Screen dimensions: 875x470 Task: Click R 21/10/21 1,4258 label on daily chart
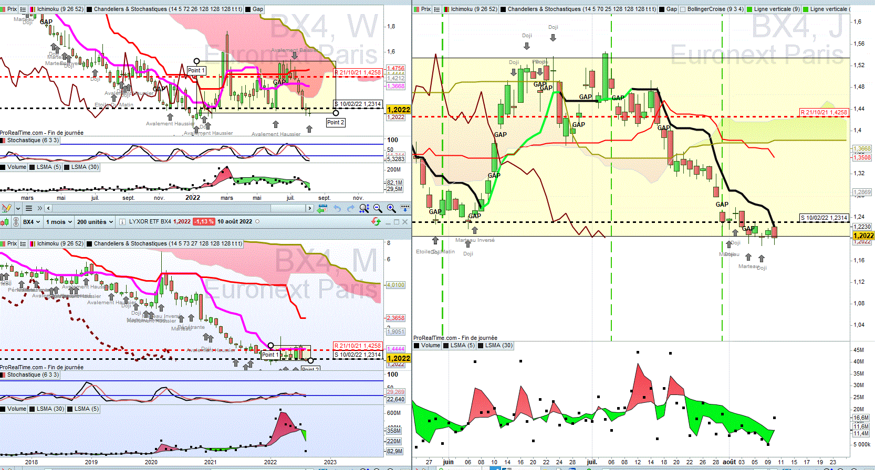(824, 112)
